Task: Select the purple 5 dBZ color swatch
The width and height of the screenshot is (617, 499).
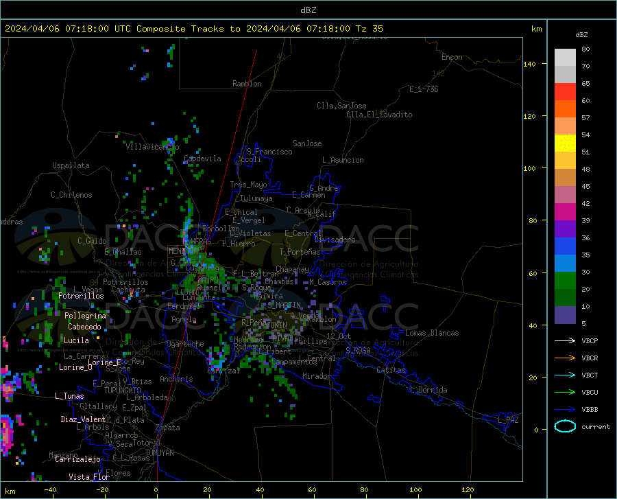Action: pos(565,315)
